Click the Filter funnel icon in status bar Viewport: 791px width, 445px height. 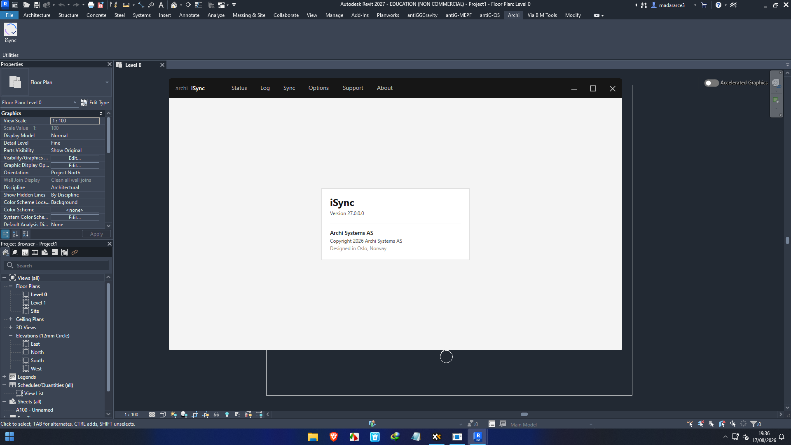click(x=754, y=424)
